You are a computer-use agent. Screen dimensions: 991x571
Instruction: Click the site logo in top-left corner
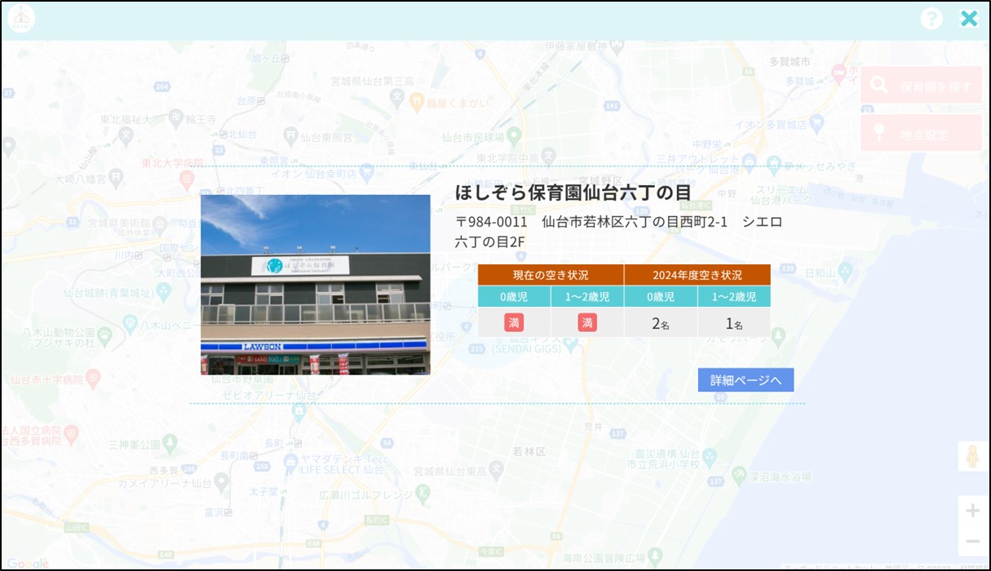[x=21, y=19]
